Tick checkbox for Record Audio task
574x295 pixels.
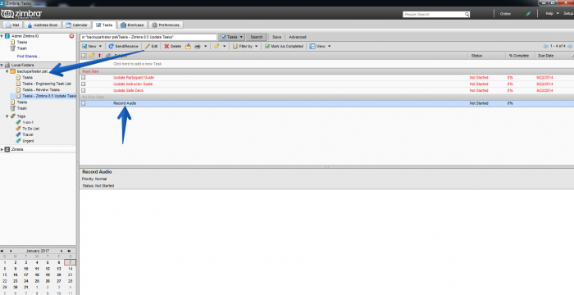tap(84, 103)
